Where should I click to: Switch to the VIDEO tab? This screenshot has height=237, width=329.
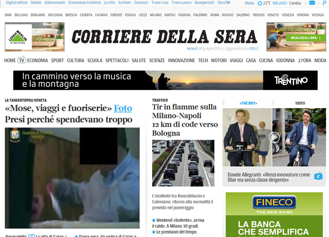300,103
